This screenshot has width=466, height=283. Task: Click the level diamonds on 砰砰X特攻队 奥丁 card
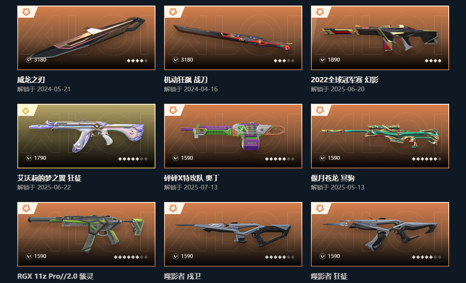click(280, 159)
